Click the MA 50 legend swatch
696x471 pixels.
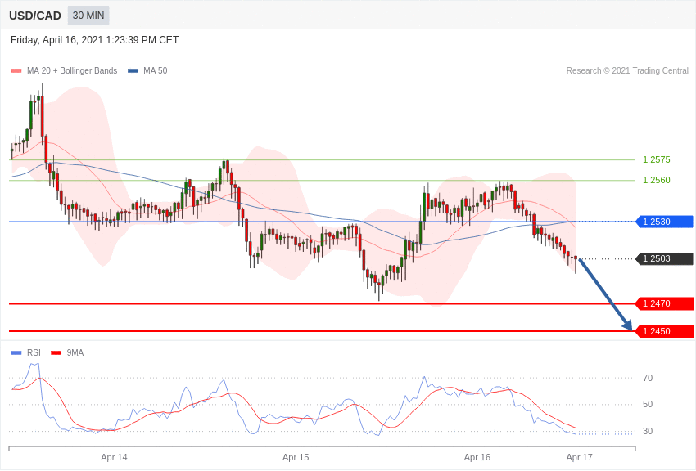coord(133,70)
